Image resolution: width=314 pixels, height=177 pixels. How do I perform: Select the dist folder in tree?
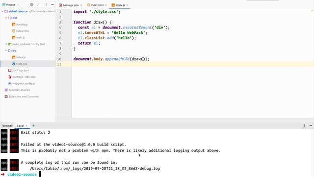click(15, 18)
